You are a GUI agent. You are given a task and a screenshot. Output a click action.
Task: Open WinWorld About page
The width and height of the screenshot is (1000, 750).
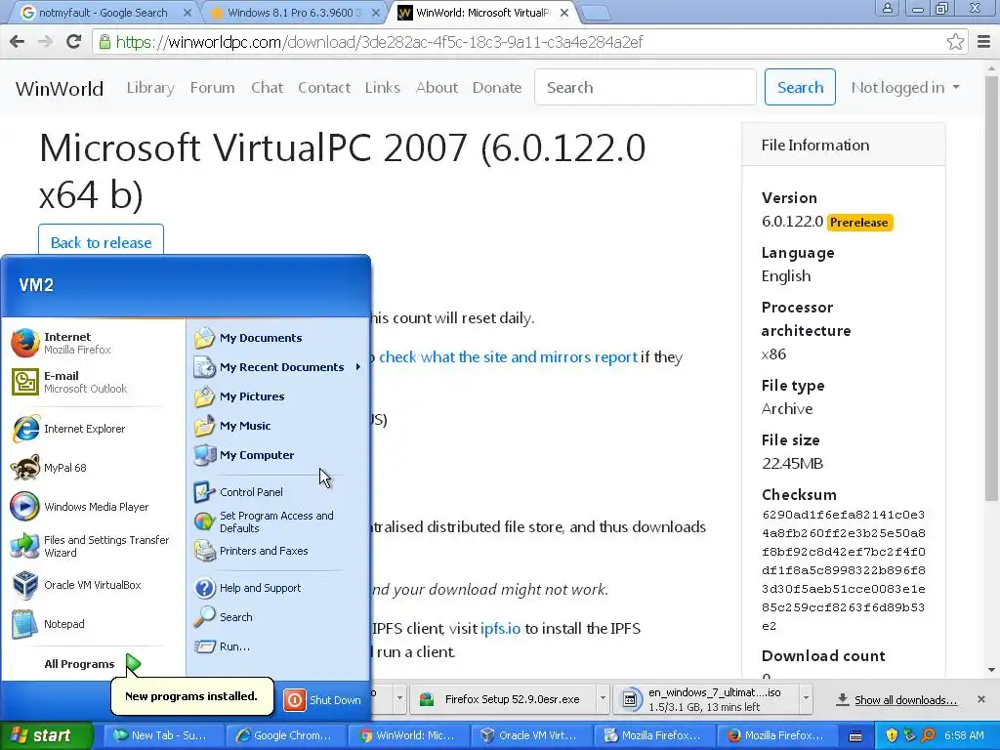[437, 87]
